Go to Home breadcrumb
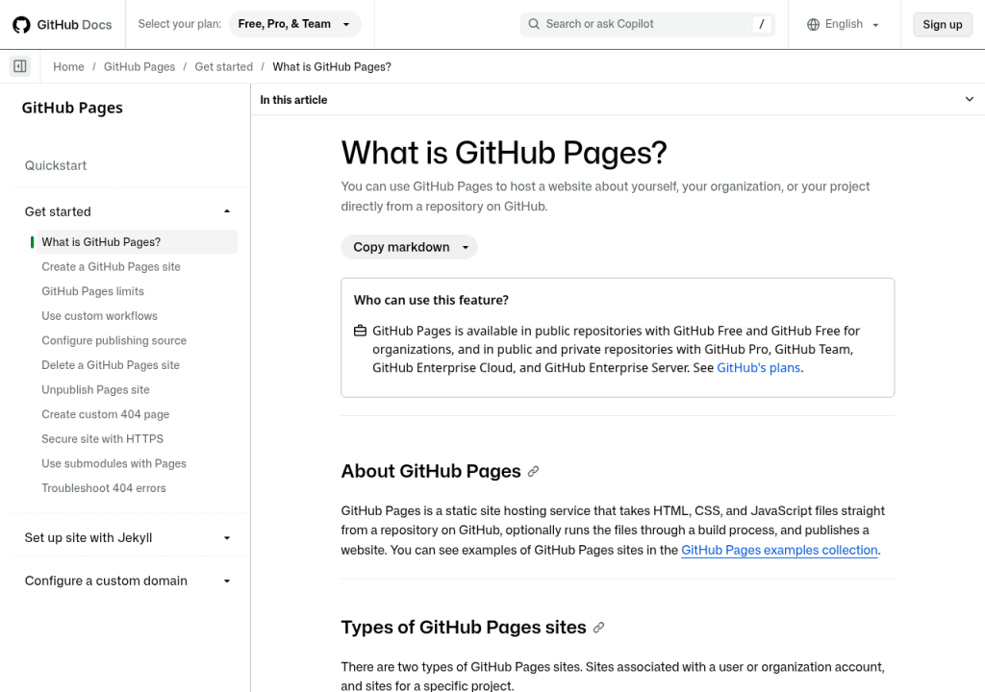This screenshot has height=692, width=985. click(x=68, y=66)
